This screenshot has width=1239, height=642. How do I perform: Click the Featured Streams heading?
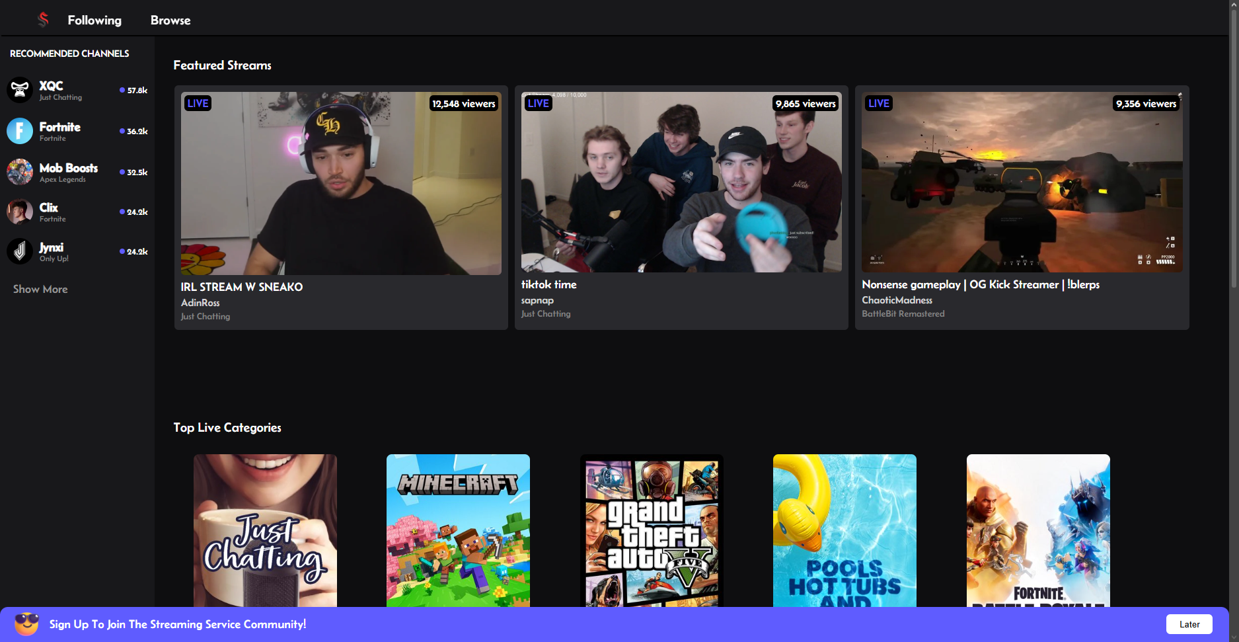(x=222, y=65)
